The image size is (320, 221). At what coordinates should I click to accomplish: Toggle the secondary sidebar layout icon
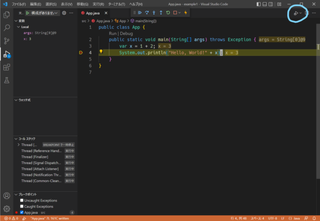[x=271, y=4]
